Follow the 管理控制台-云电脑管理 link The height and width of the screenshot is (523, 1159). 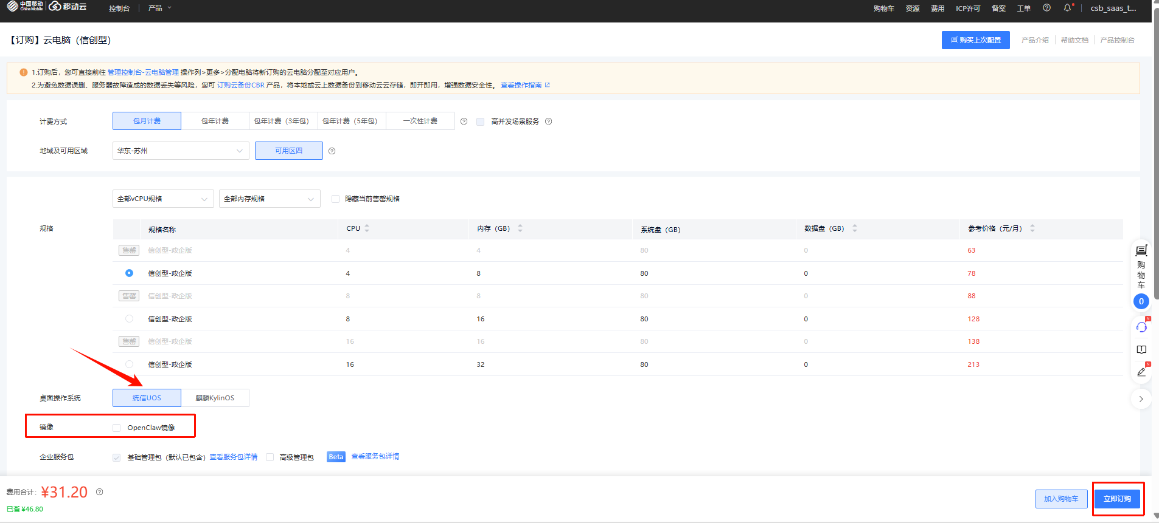(x=143, y=72)
